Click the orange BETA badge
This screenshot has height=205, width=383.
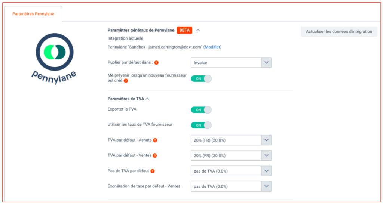click(184, 30)
